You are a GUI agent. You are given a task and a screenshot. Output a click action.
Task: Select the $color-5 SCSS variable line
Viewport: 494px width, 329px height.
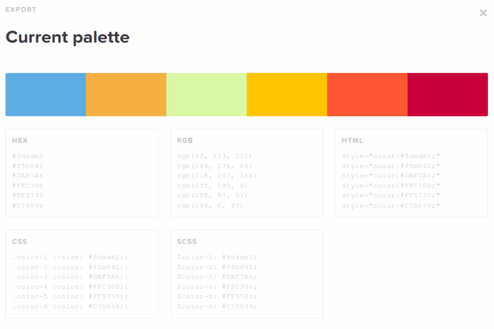click(x=217, y=296)
